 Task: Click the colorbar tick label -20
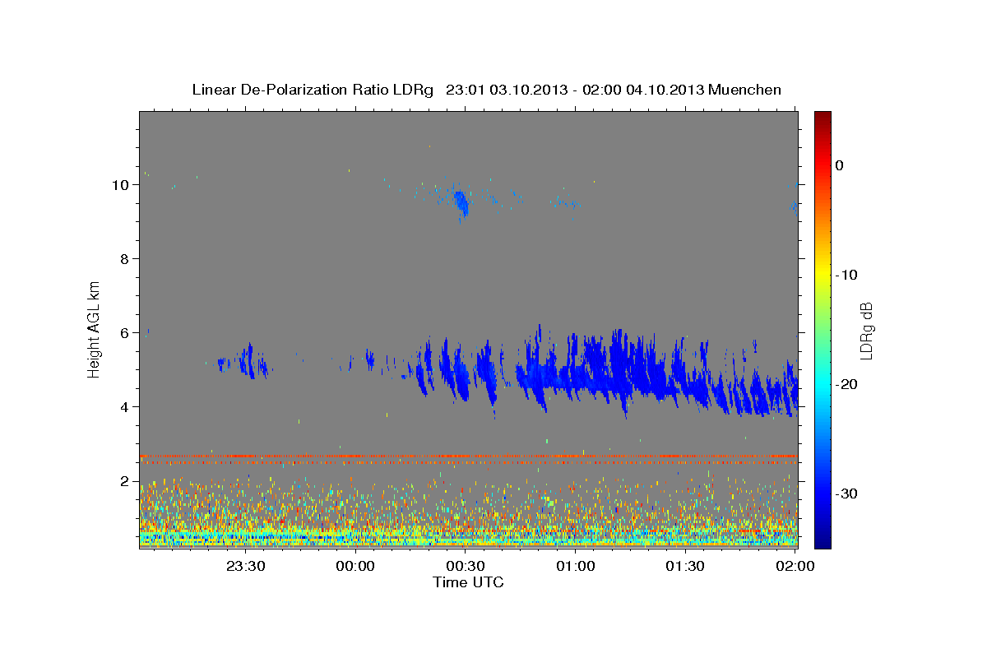(x=847, y=384)
